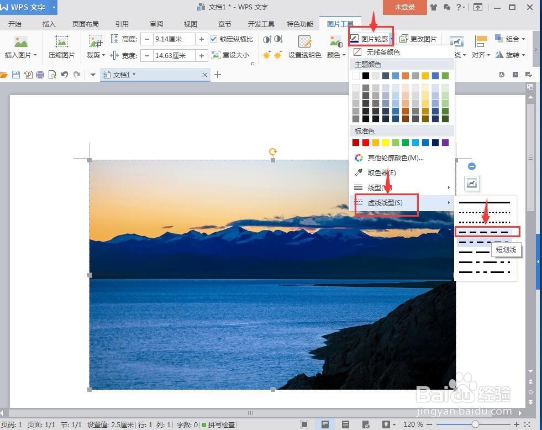The width and height of the screenshot is (542, 430).
Task: Switch to the 插入 (Insert) ribbon tab
Action: [x=49, y=24]
